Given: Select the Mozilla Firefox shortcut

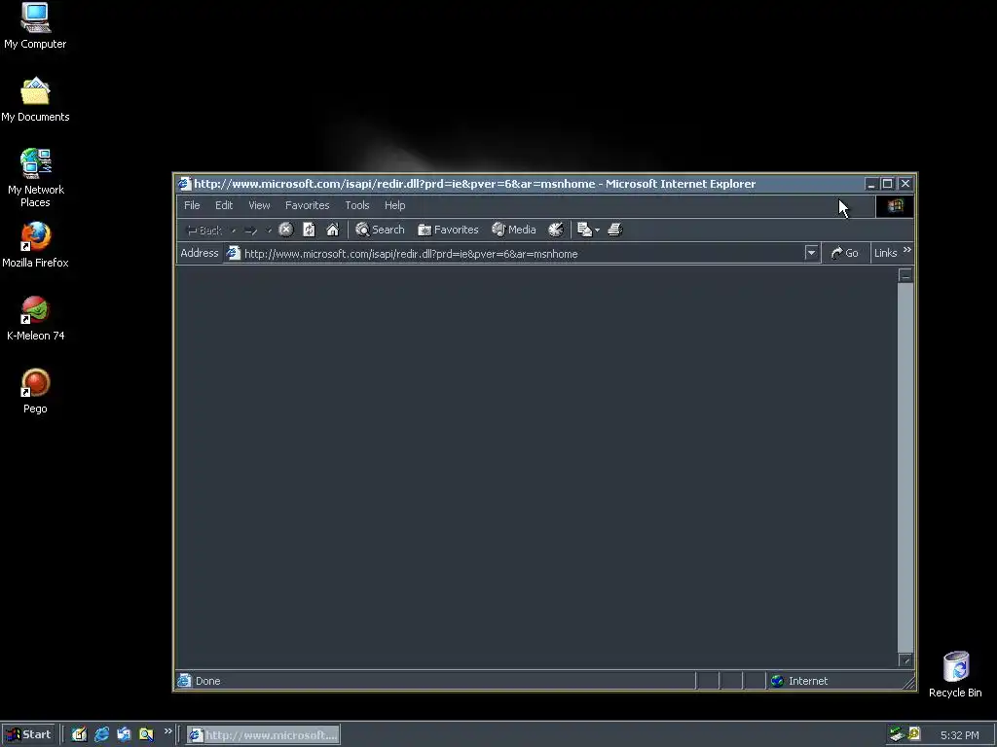Looking at the screenshot, I should tap(35, 244).
